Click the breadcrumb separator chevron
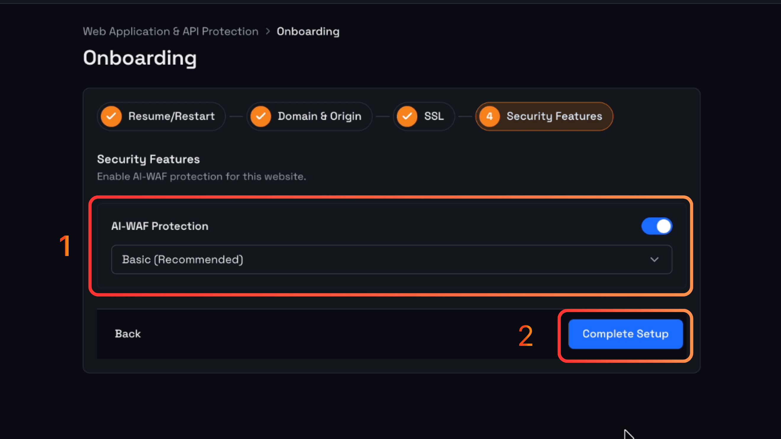The height and width of the screenshot is (439, 781). tap(268, 32)
